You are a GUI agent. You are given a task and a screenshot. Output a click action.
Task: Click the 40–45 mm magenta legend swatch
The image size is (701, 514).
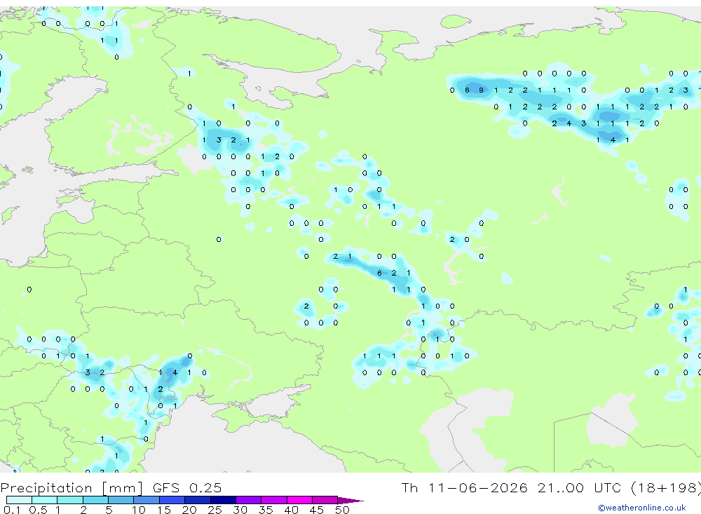coord(299,500)
